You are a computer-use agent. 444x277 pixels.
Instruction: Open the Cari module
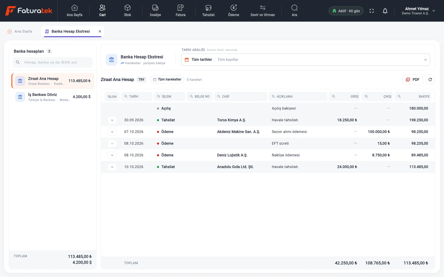[x=102, y=11]
